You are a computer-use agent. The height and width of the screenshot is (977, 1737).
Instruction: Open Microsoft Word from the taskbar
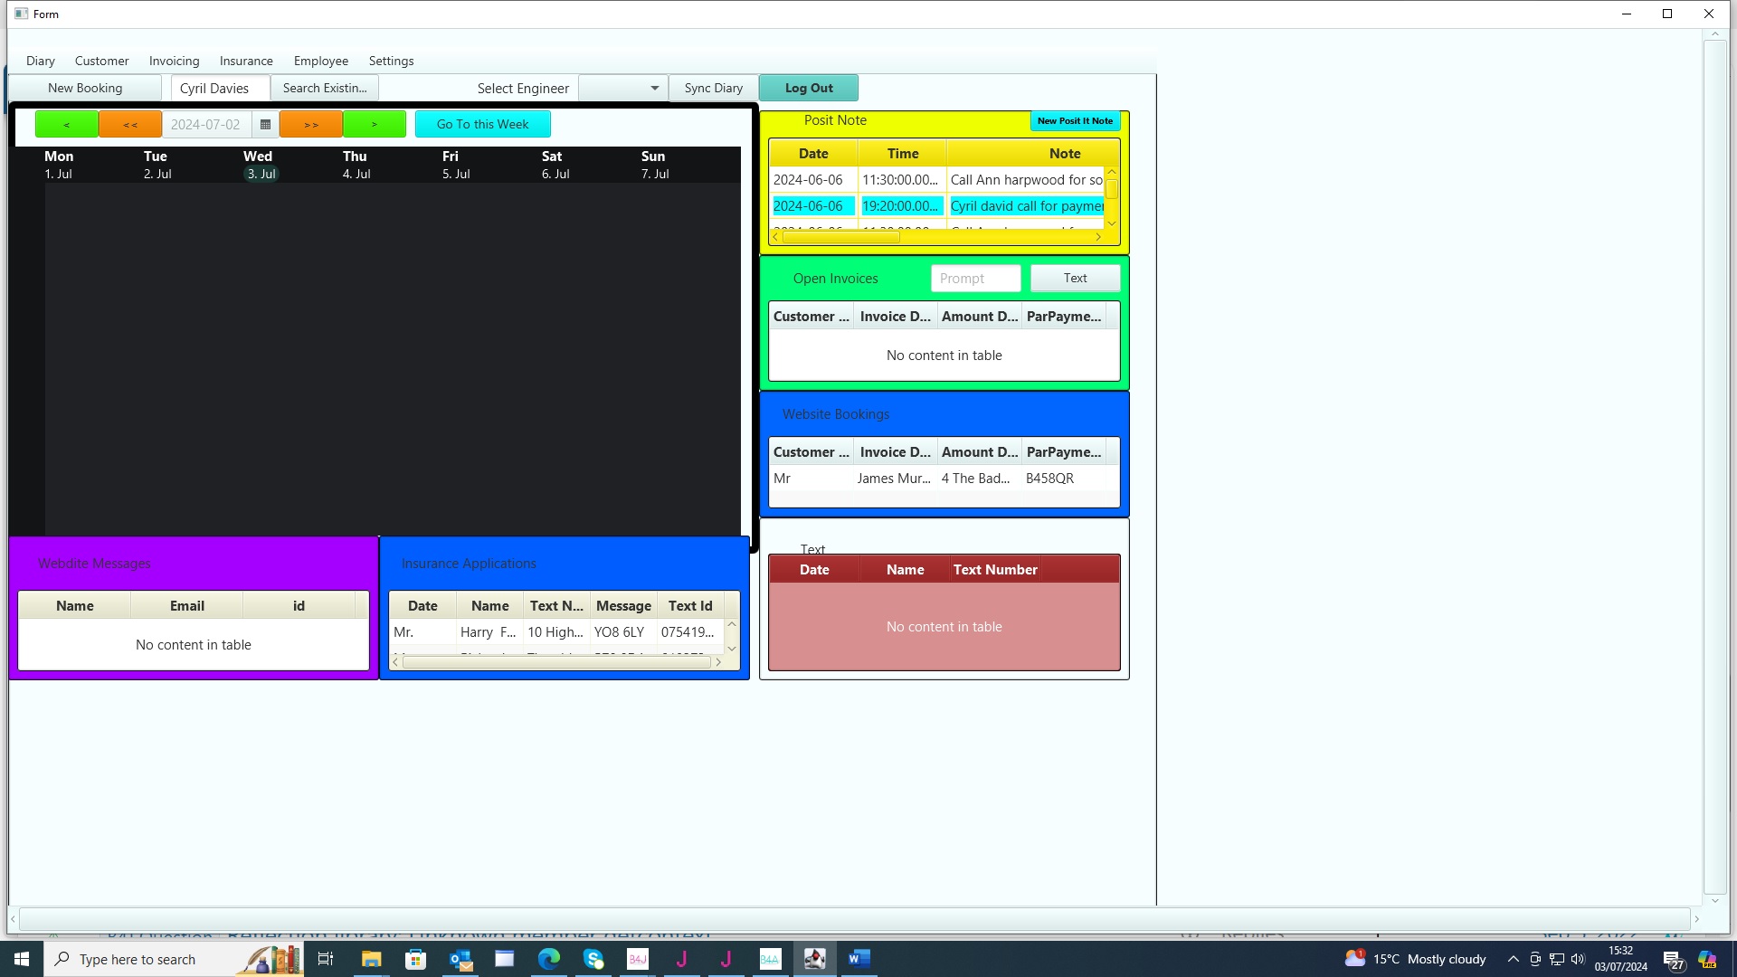click(859, 959)
